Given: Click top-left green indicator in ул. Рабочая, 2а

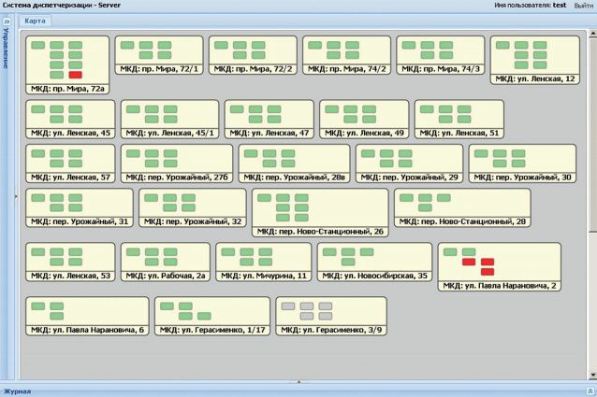Looking at the screenshot, I should [x=134, y=252].
